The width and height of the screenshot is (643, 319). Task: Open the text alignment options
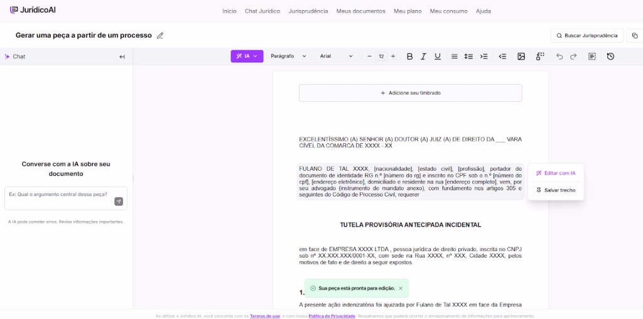pos(455,57)
